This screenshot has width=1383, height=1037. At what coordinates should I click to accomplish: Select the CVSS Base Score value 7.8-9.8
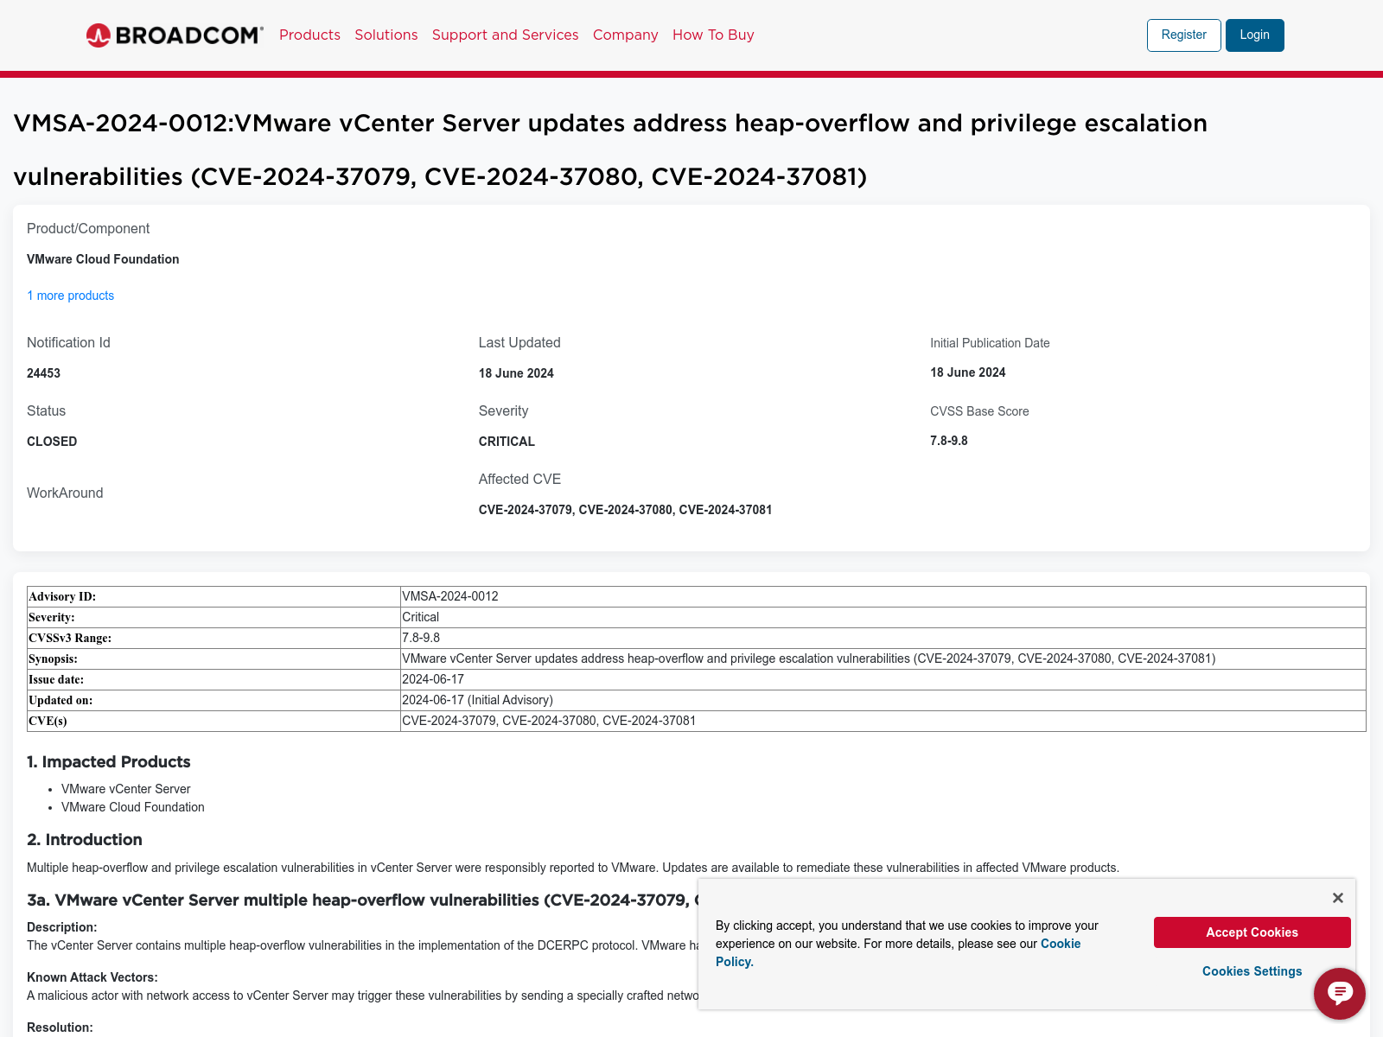pyautogui.click(x=949, y=441)
